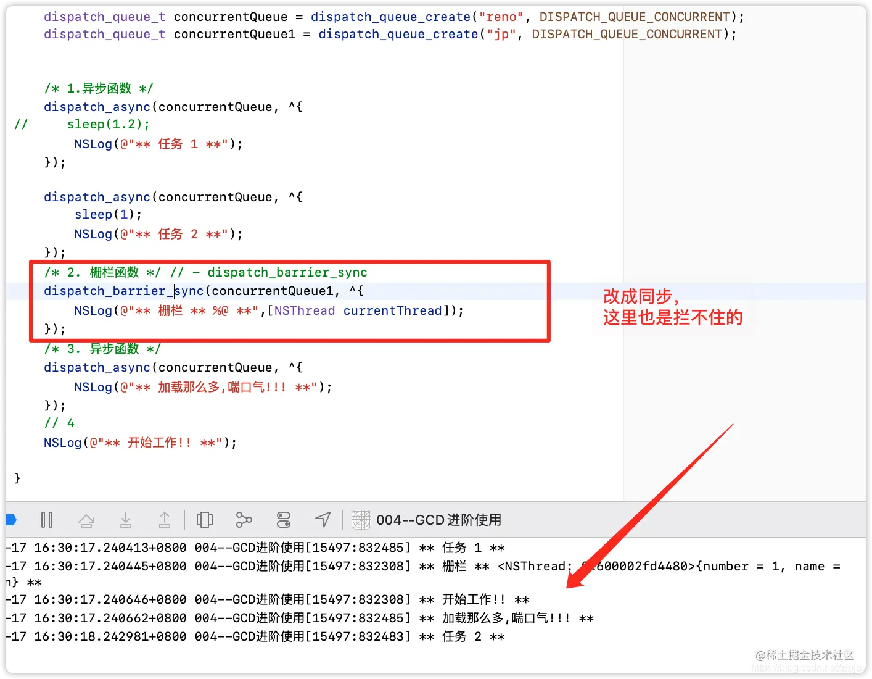Click the Step Into debug icon
This screenshot has width=872, height=679.
point(126,520)
